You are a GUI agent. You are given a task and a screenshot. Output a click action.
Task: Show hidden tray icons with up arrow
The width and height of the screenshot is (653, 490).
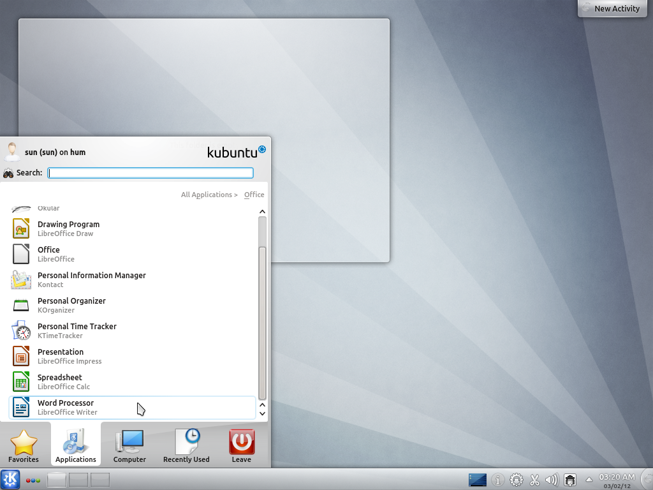point(589,480)
